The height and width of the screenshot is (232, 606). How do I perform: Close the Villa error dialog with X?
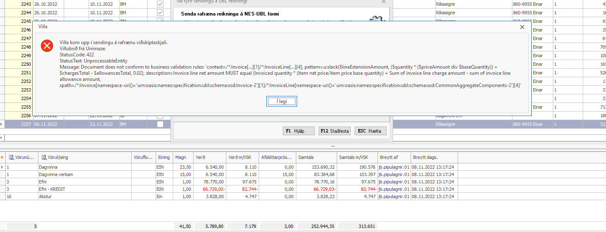click(x=522, y=27)
